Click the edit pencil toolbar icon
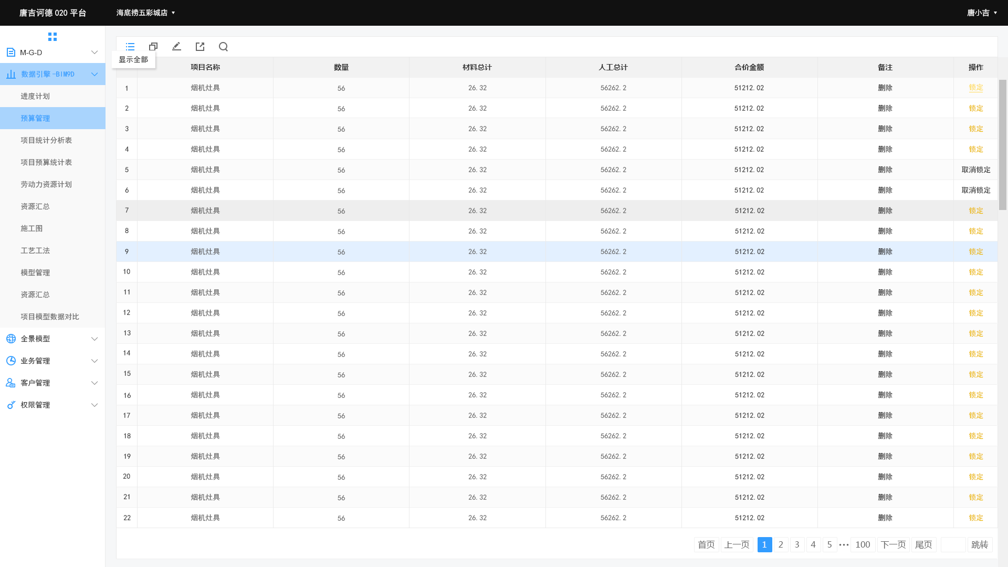The image size is (1008, 567). pyautogui.click(x=176, y=47)
